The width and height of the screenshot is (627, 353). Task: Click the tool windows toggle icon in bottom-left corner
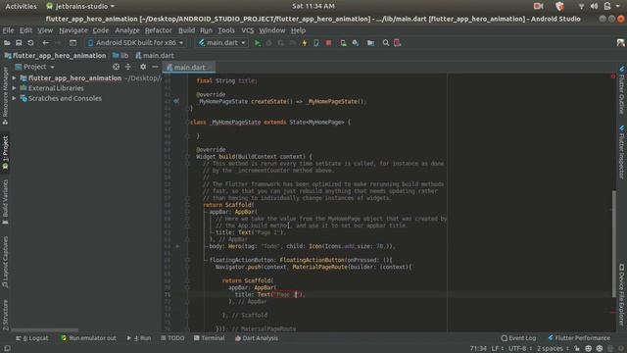point(7,349)
